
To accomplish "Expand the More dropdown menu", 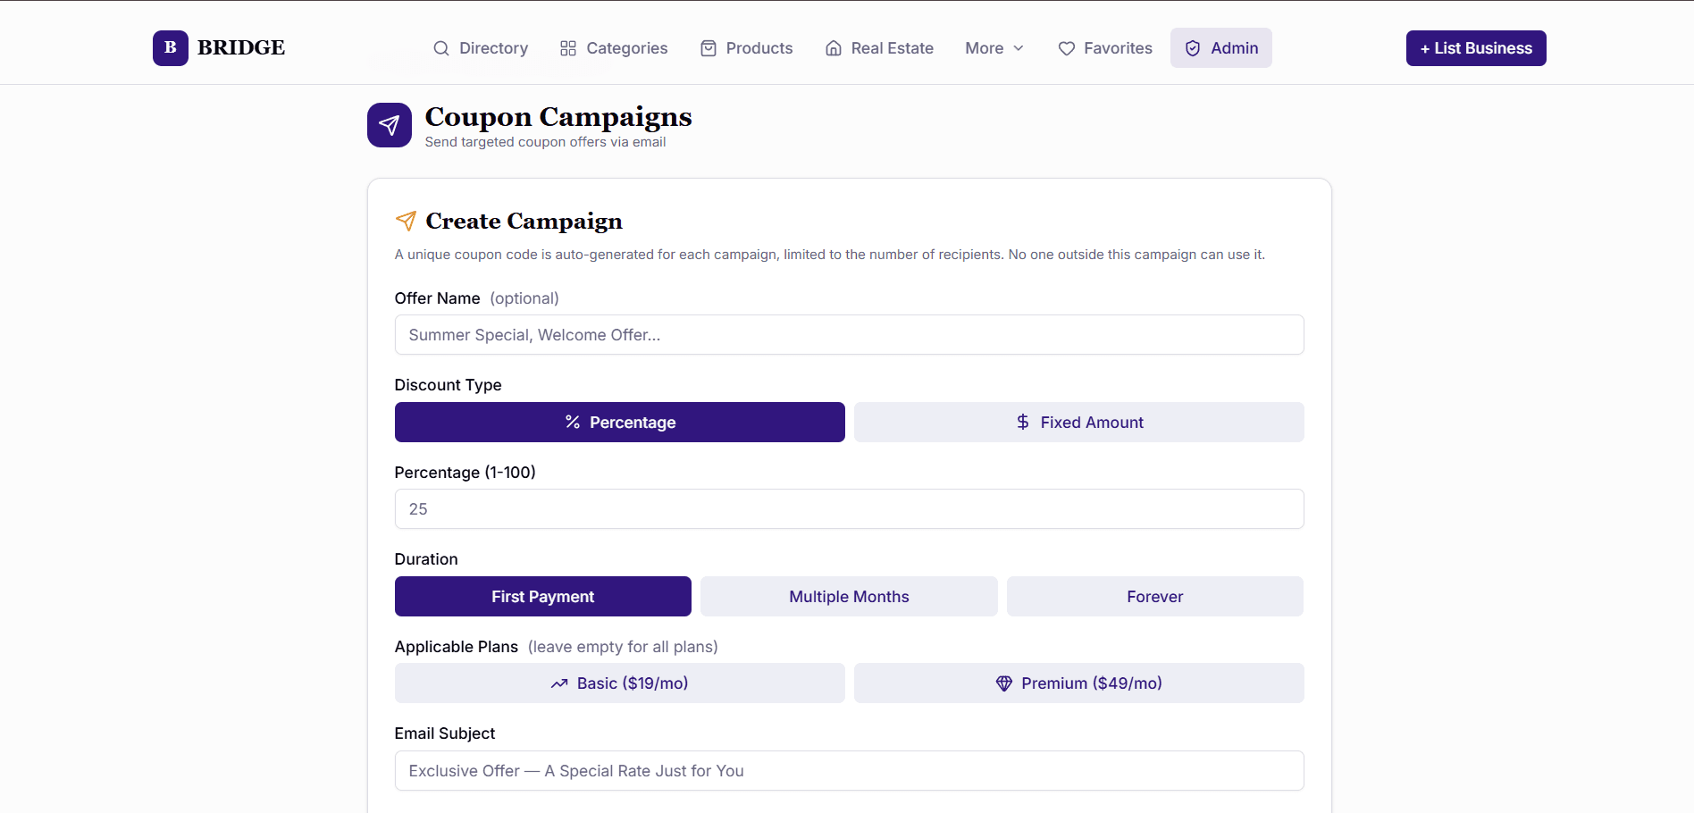I will coord(994,48).
